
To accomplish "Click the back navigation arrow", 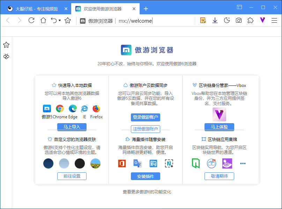I will [x=8, y=20].
